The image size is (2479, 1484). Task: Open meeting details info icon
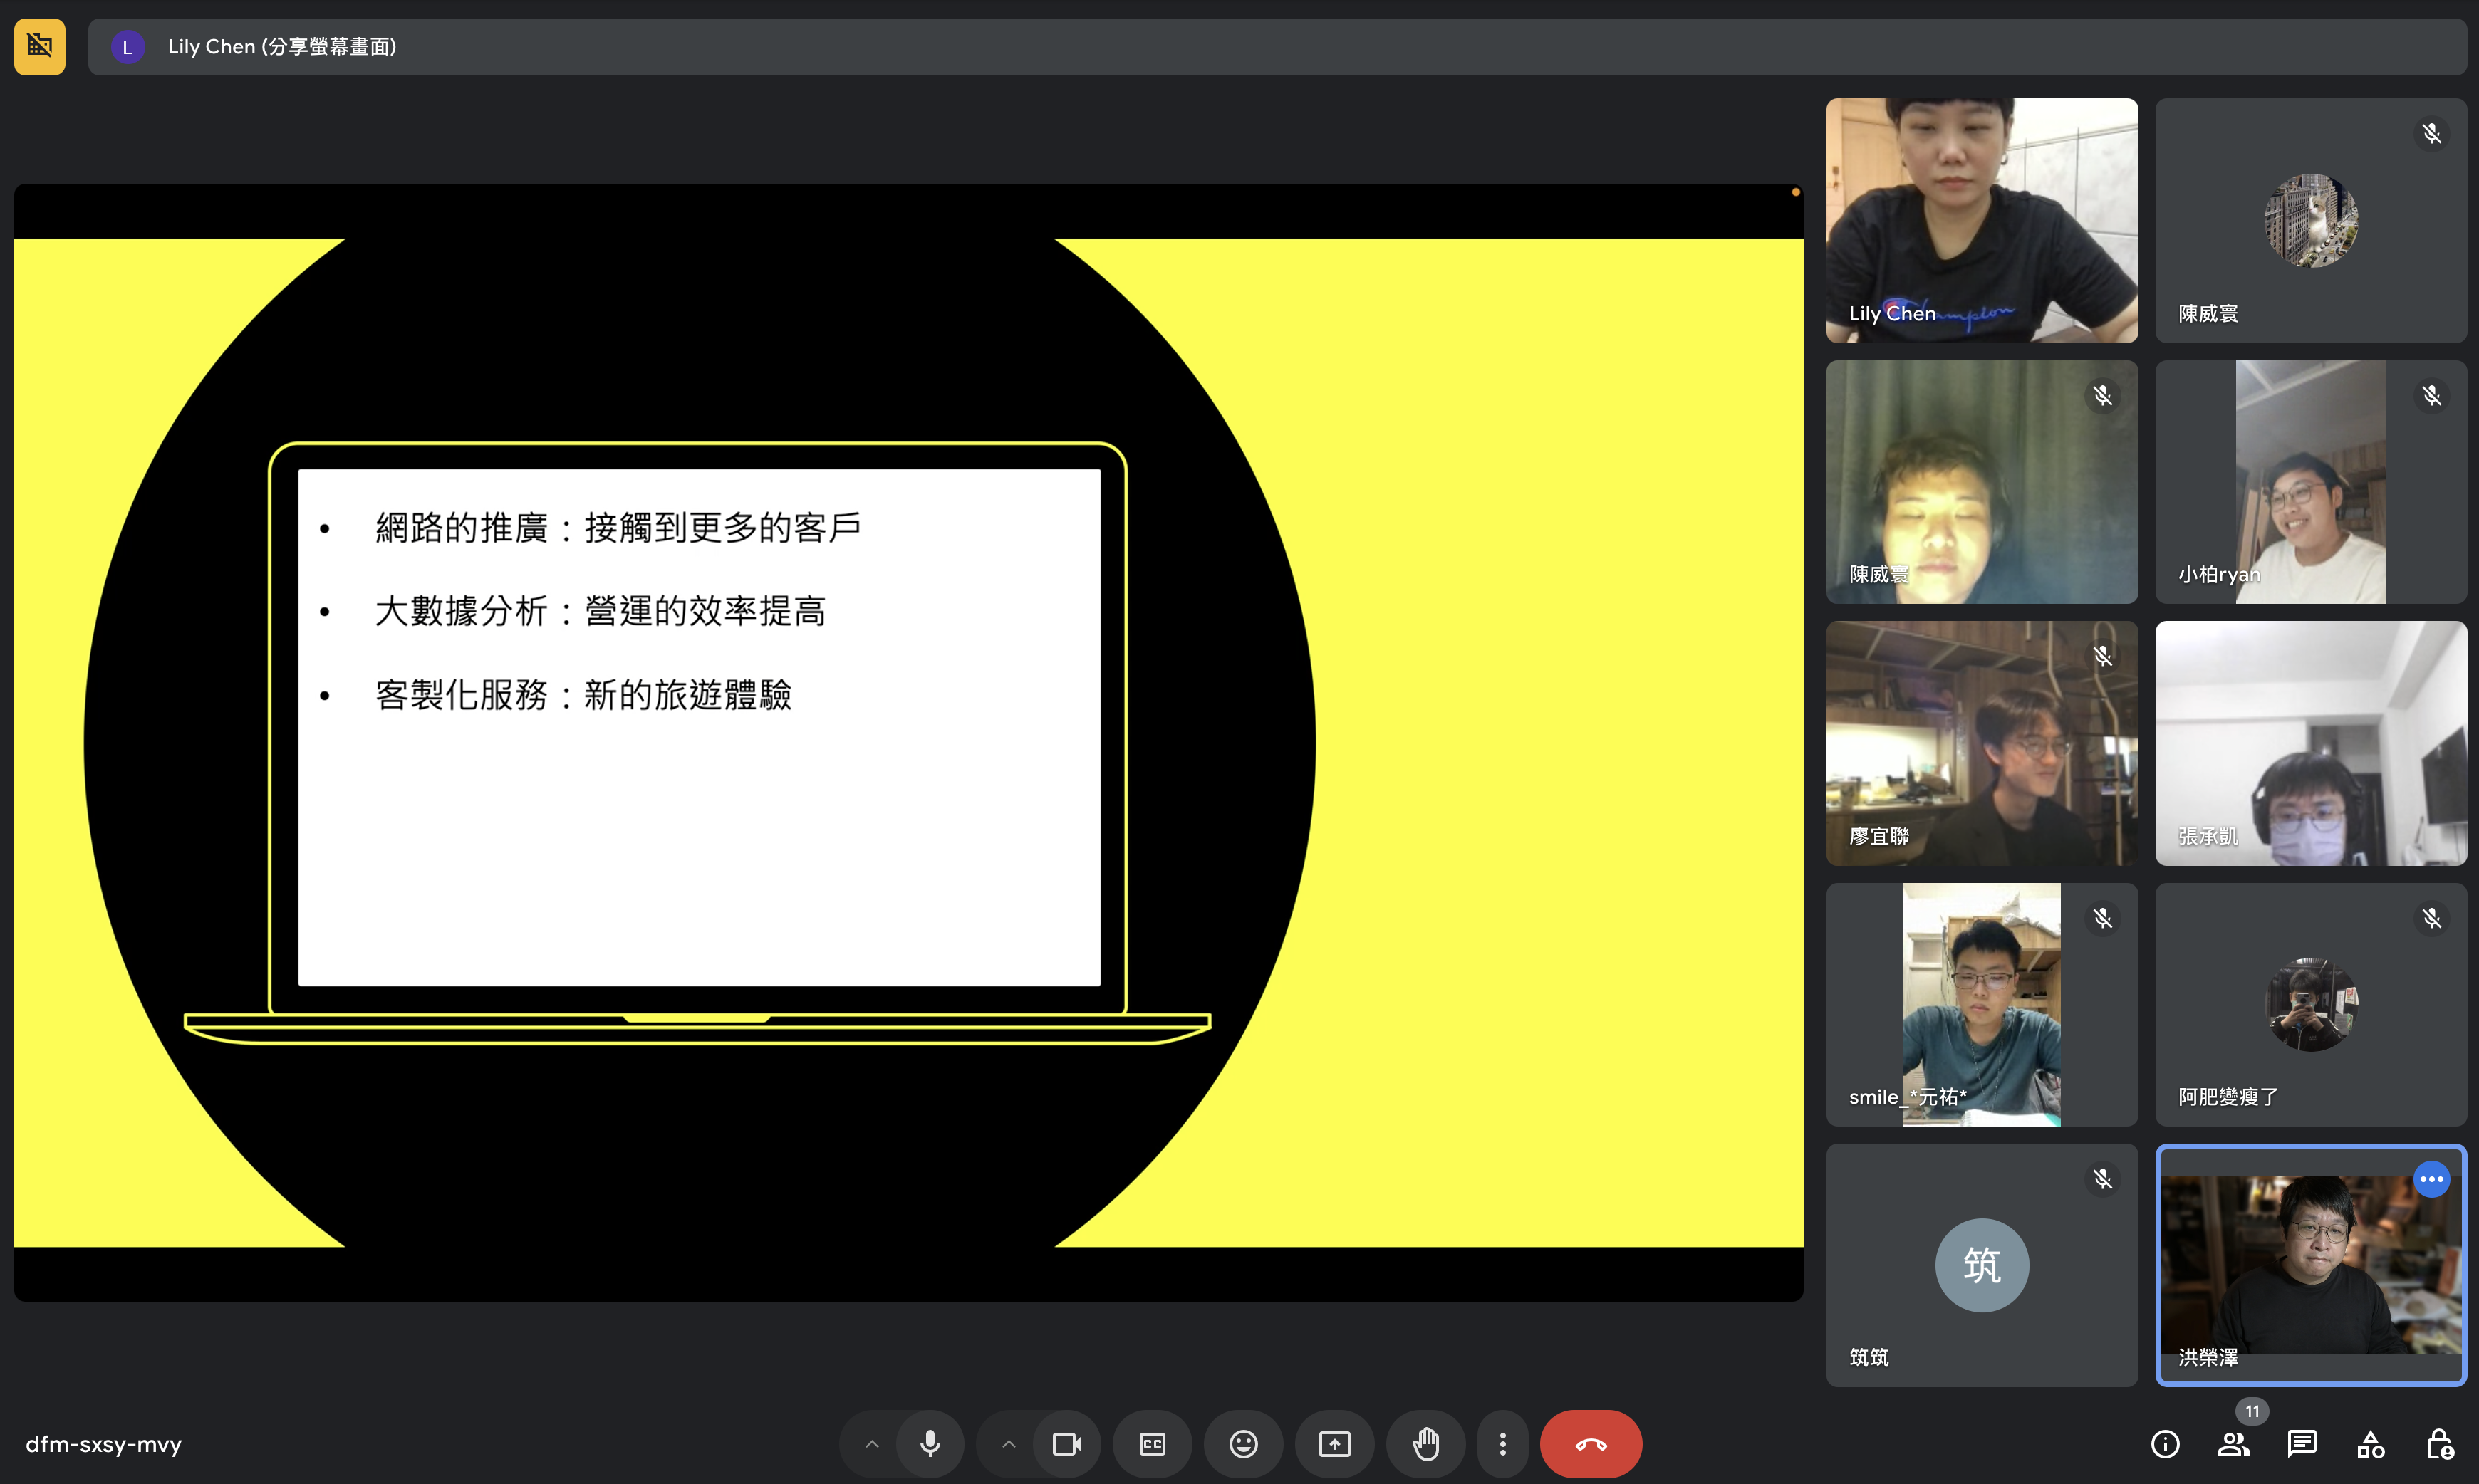tap(2165, 1443)
